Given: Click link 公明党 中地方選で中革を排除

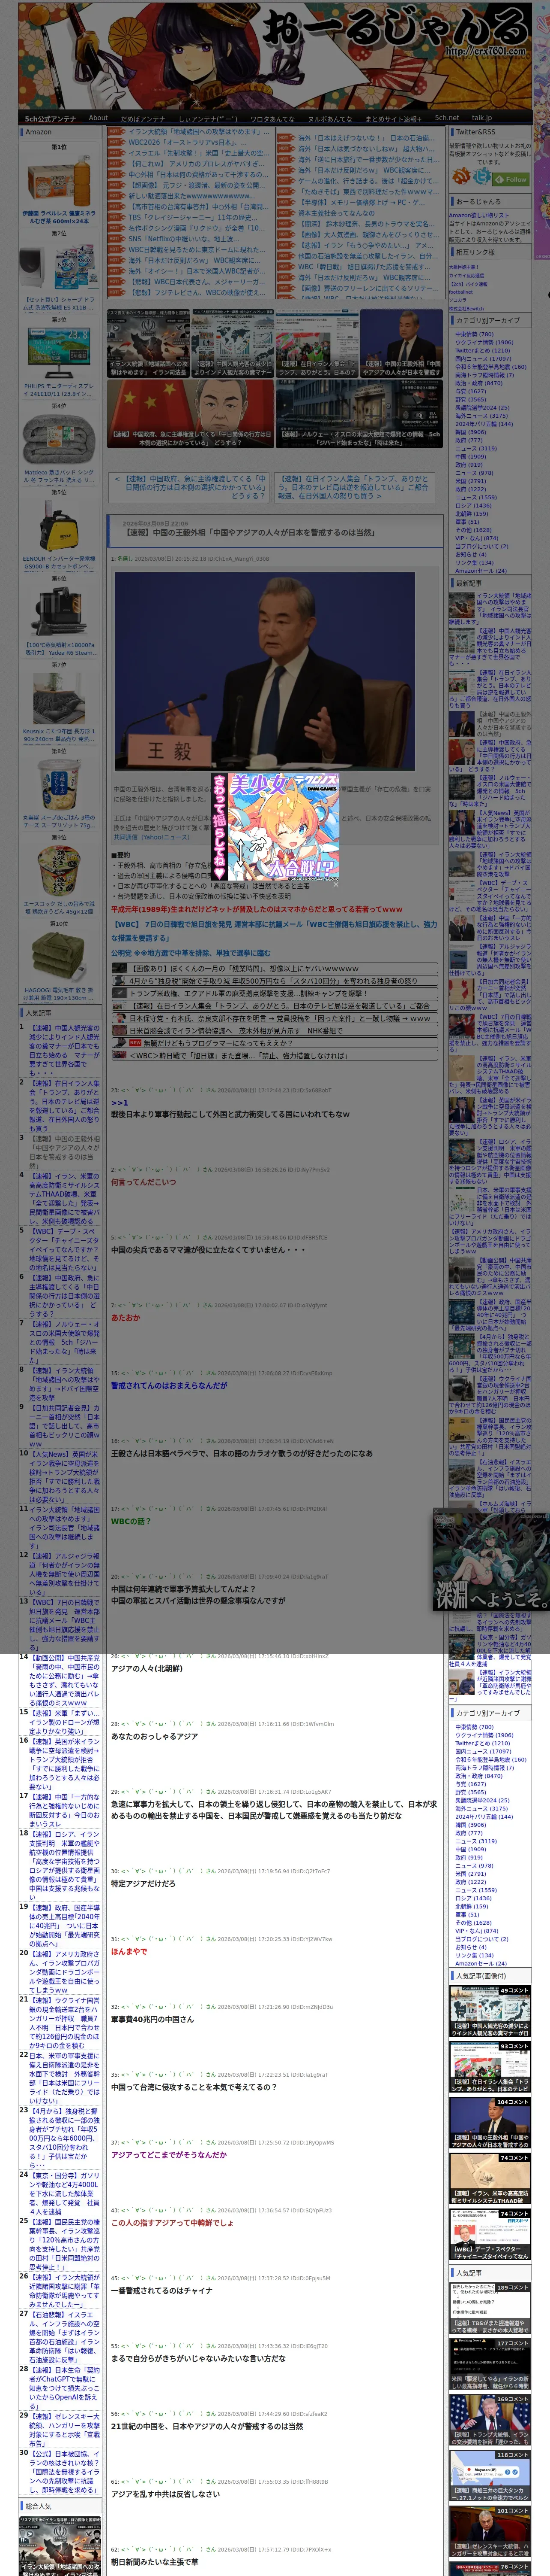Looking at the screenshot, I should tap(190, 953).
